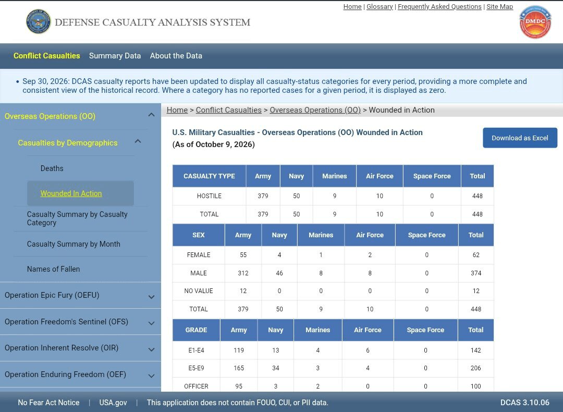Click the GRADE table header

pos(197,330)
